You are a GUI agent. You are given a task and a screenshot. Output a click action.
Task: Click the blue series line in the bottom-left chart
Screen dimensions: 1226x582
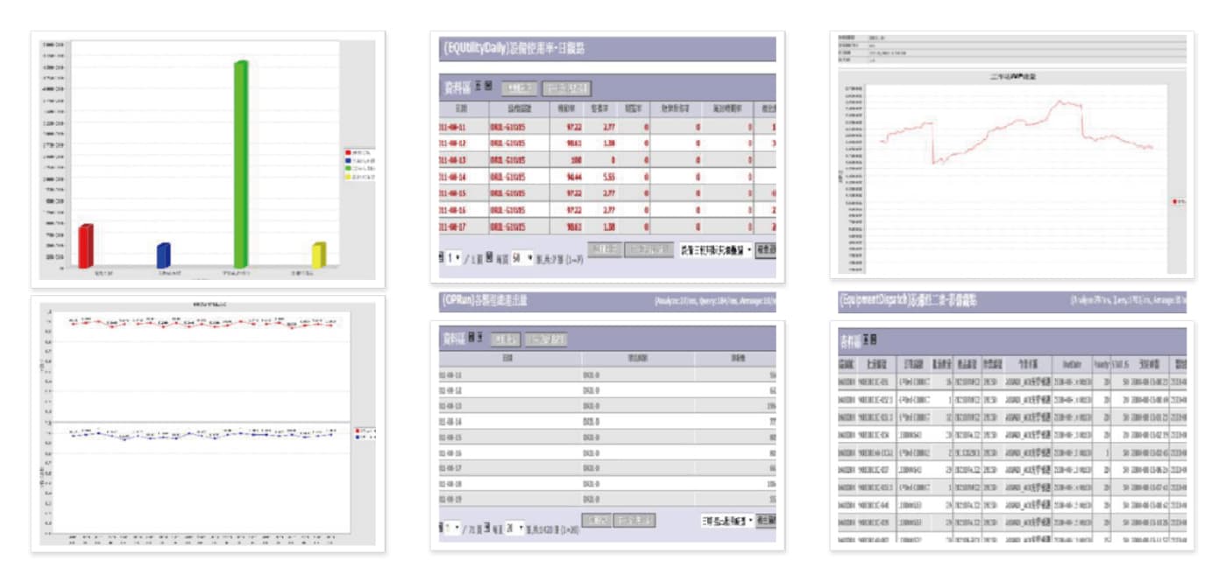tap(203, 434)
